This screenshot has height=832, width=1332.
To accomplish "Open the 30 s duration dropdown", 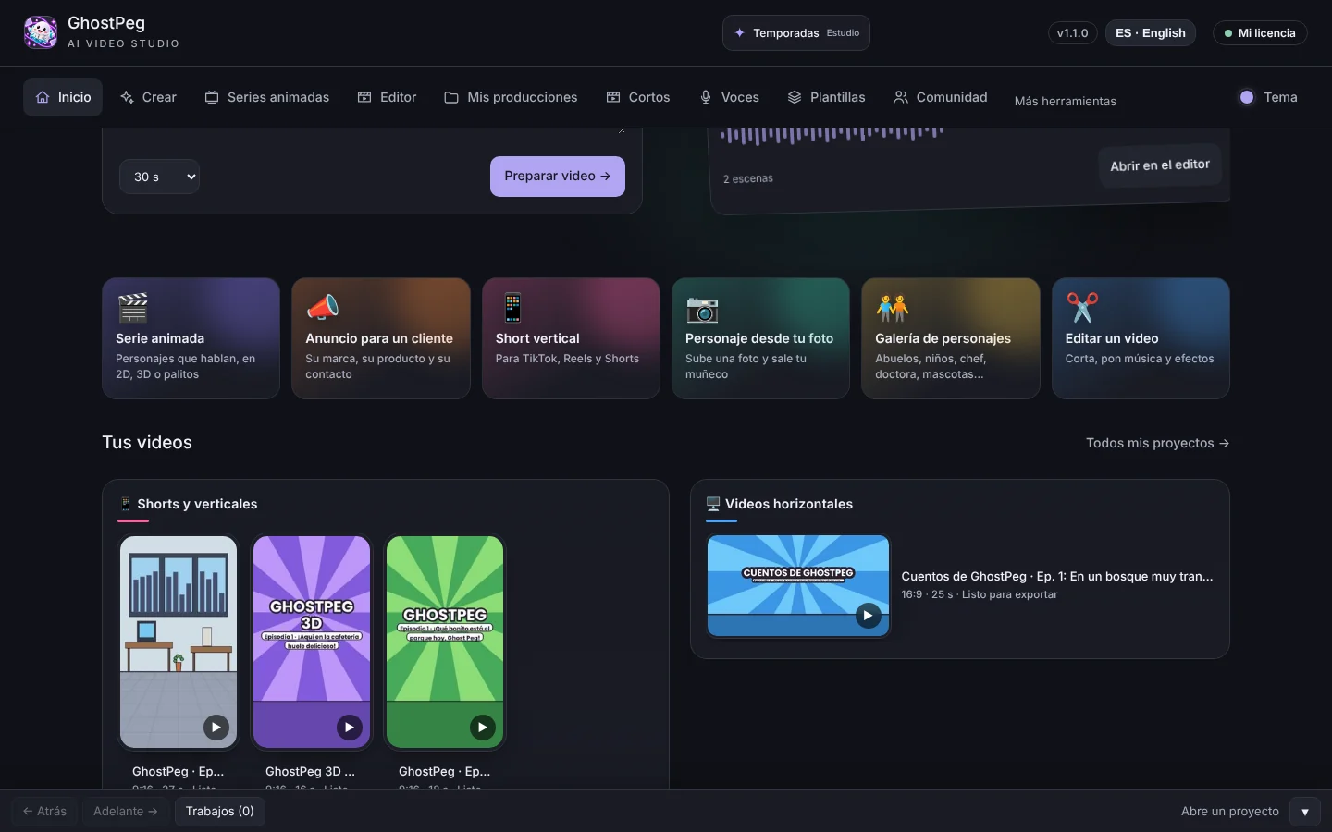I will click(x=159, y=177).
